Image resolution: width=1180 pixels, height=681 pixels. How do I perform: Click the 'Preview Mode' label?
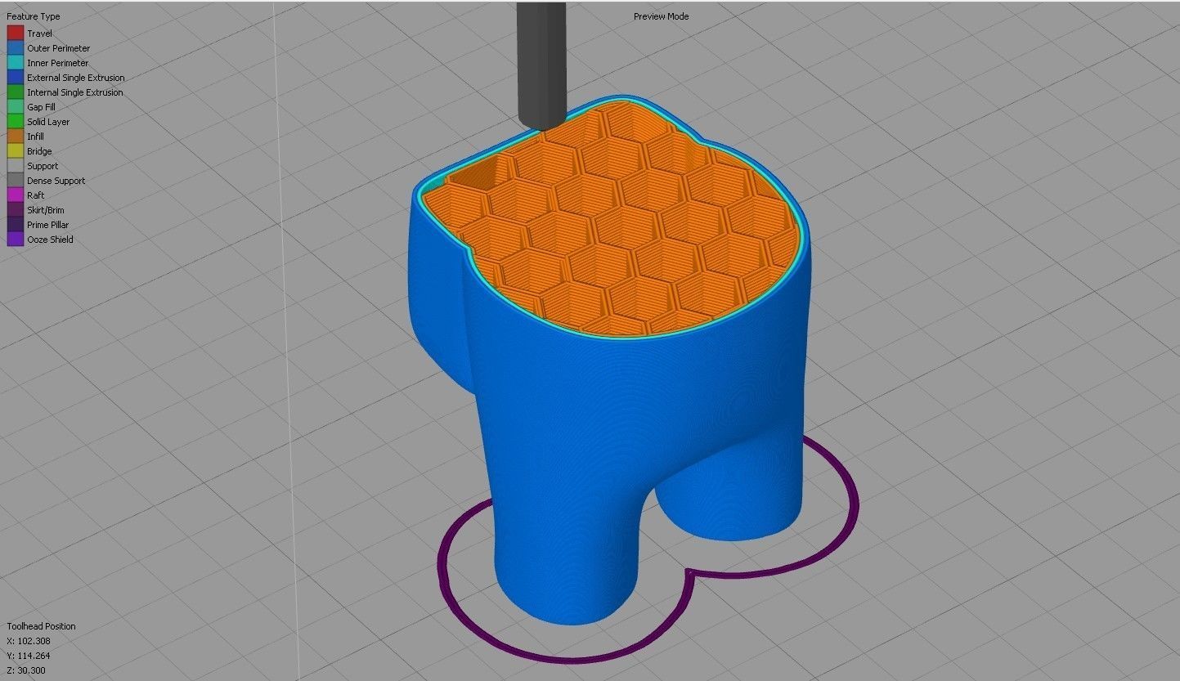(x=661, y=16)
